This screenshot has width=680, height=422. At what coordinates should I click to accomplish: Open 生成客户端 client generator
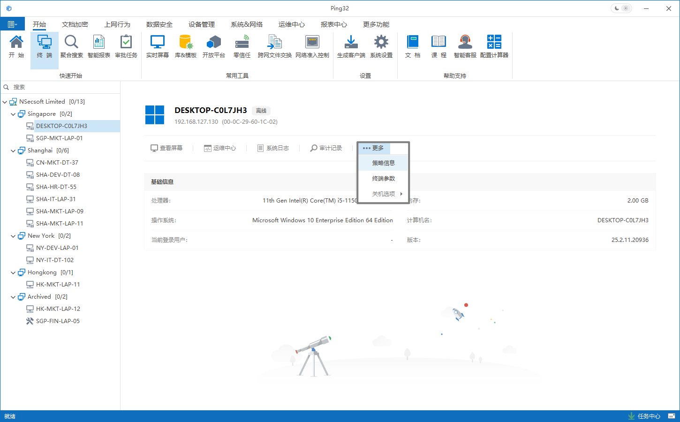pos(351,46)
